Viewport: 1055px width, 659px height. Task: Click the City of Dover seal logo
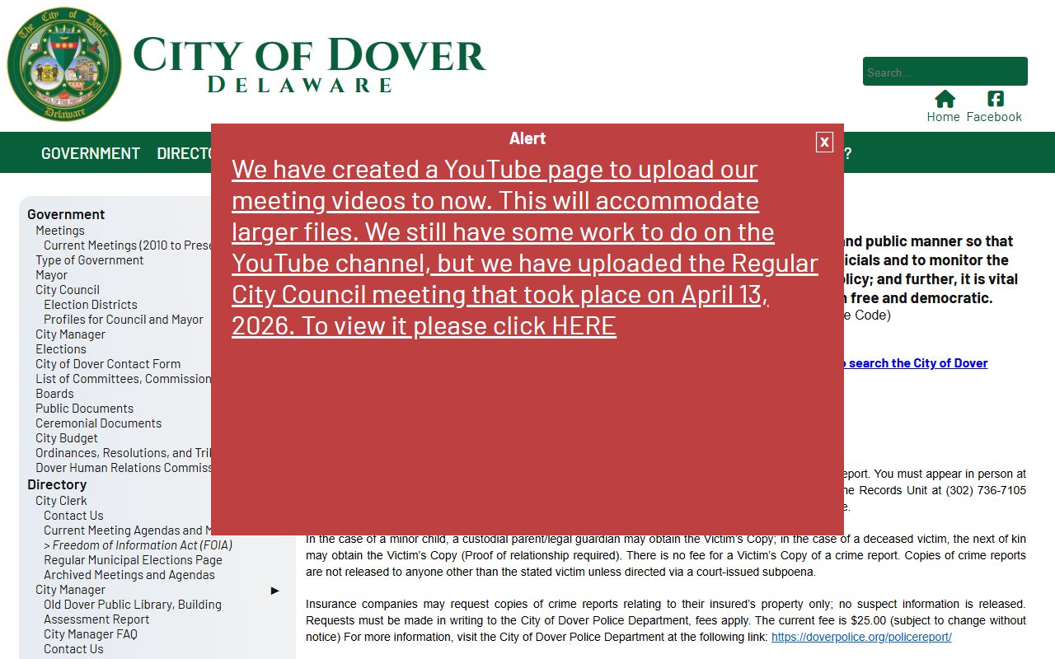[x=64, y=64]
